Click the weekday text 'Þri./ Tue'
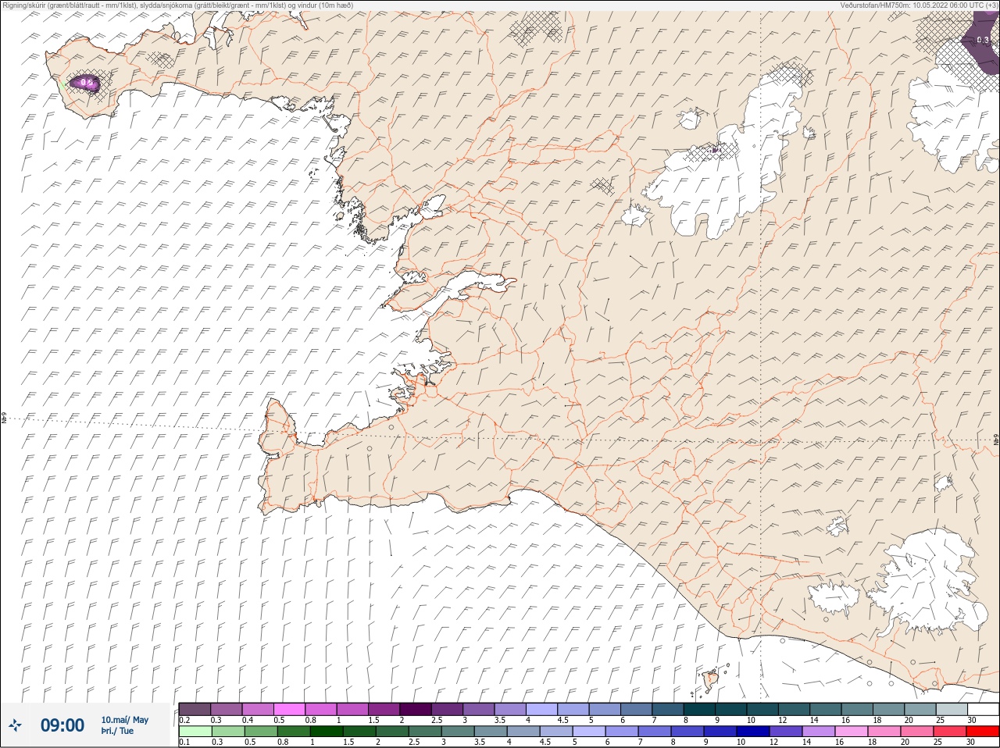Image resolution: width=1000 pixels, height=748 pixels. coord(117,731)
